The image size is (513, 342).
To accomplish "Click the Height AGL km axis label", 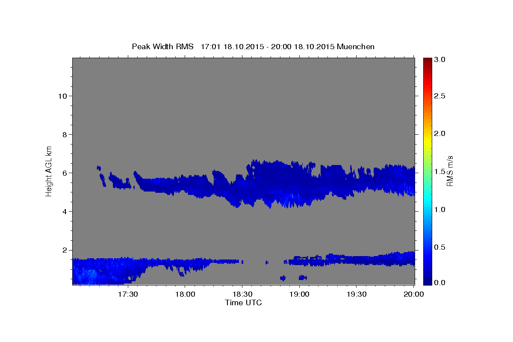I will (49, 171).
